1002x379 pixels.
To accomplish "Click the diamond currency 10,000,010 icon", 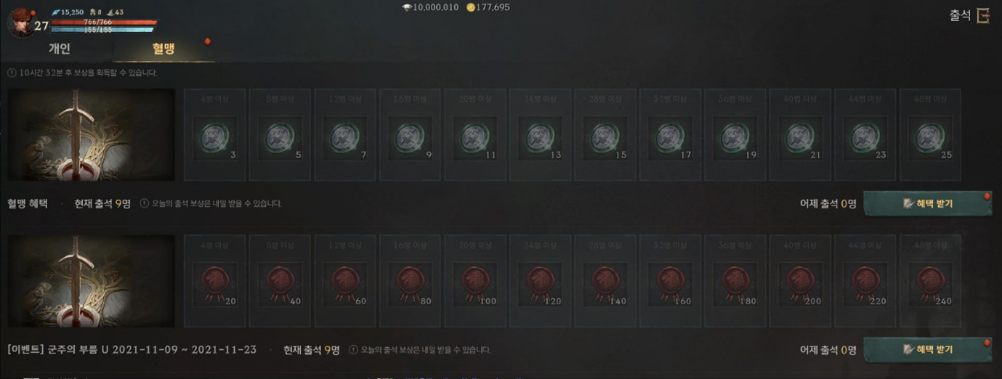I will click(x=407, y=7).
